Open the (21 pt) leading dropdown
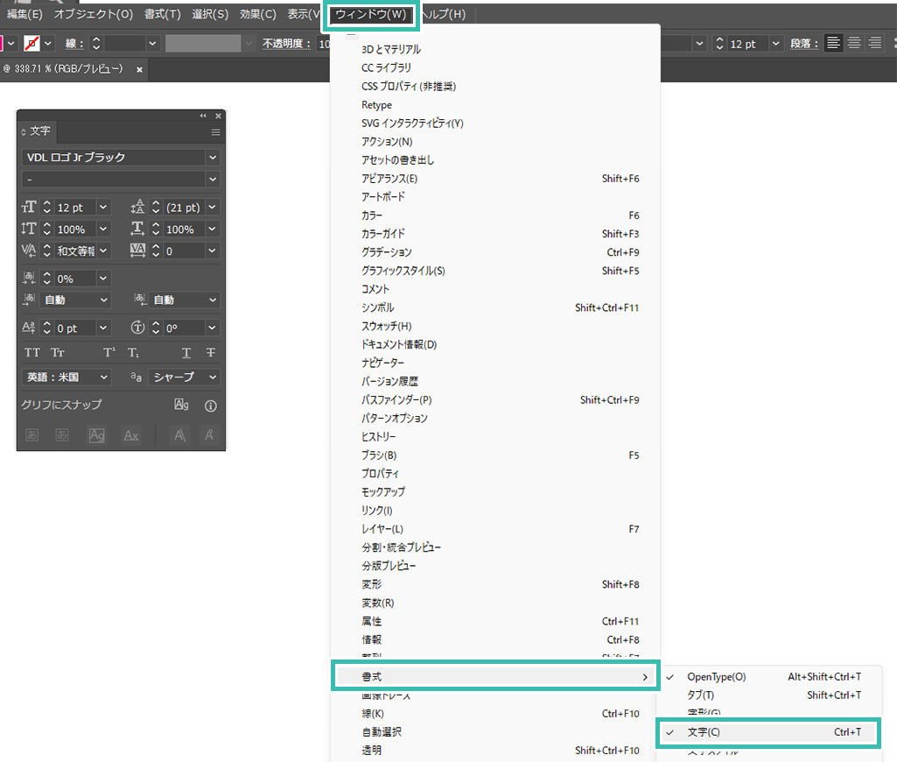897x762 pixels. (213, 208)
